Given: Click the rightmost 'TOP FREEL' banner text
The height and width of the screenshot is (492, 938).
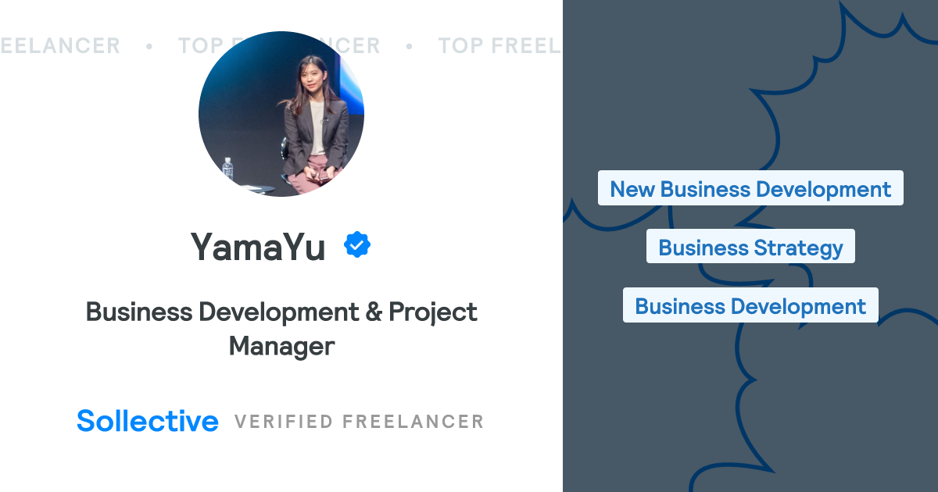Looking at the screenshot, I should [x=499, y=46].
